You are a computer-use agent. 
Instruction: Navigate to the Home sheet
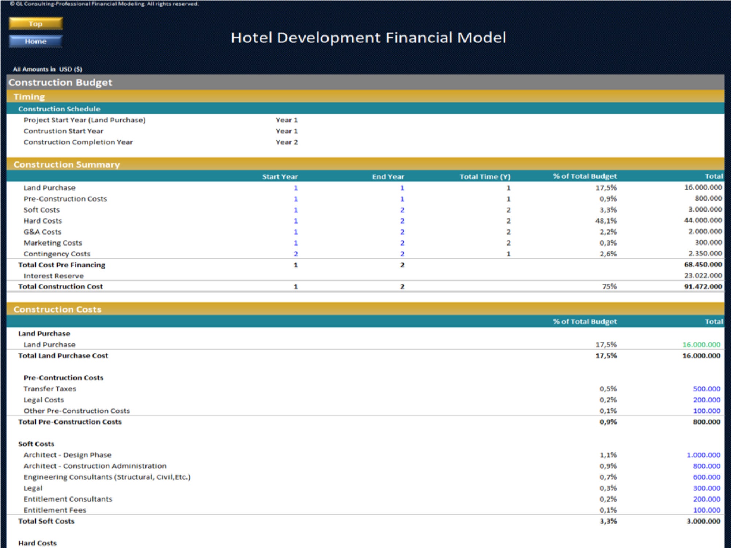35,41
